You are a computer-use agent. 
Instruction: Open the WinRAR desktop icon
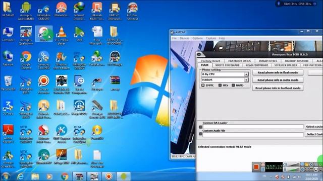click(x=115, y=83)
